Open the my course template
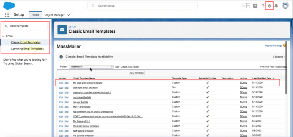The height and width of the screenshot is (137, 293). coord(83,136)
